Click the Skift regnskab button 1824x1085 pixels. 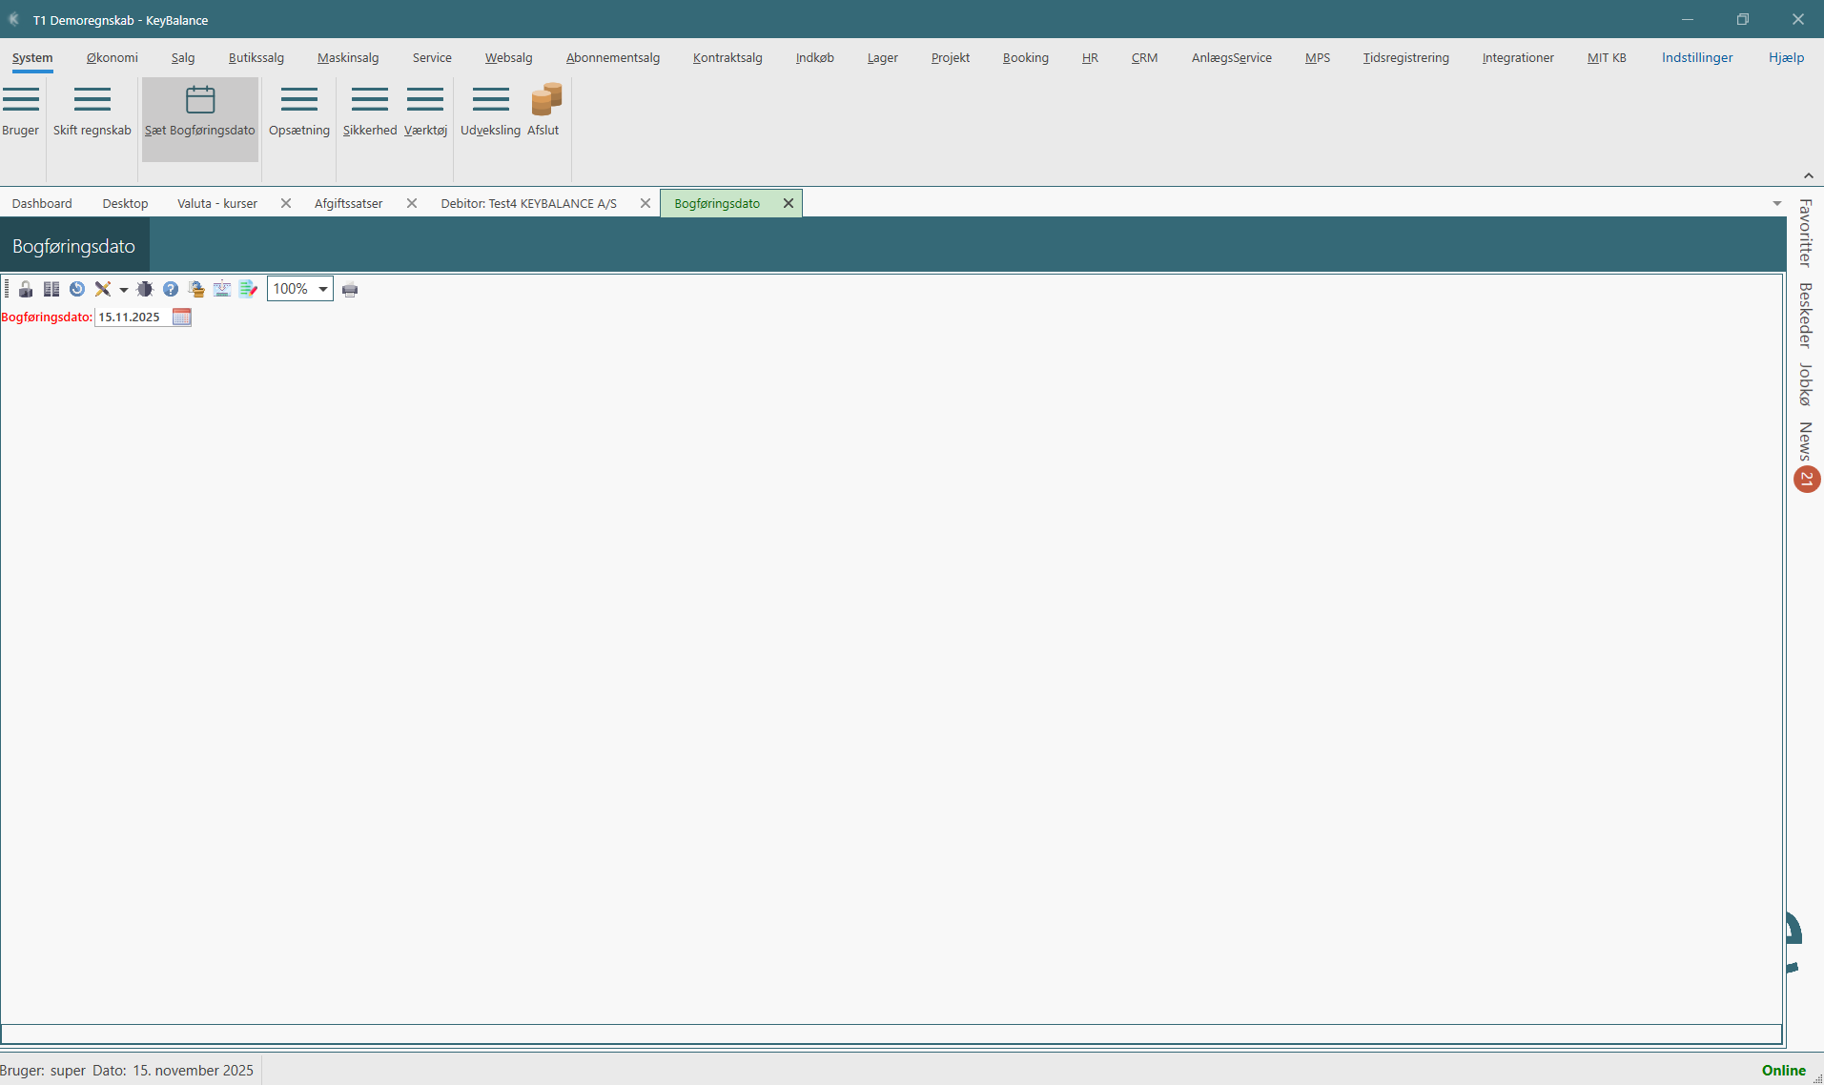click(x=92, y=112)
